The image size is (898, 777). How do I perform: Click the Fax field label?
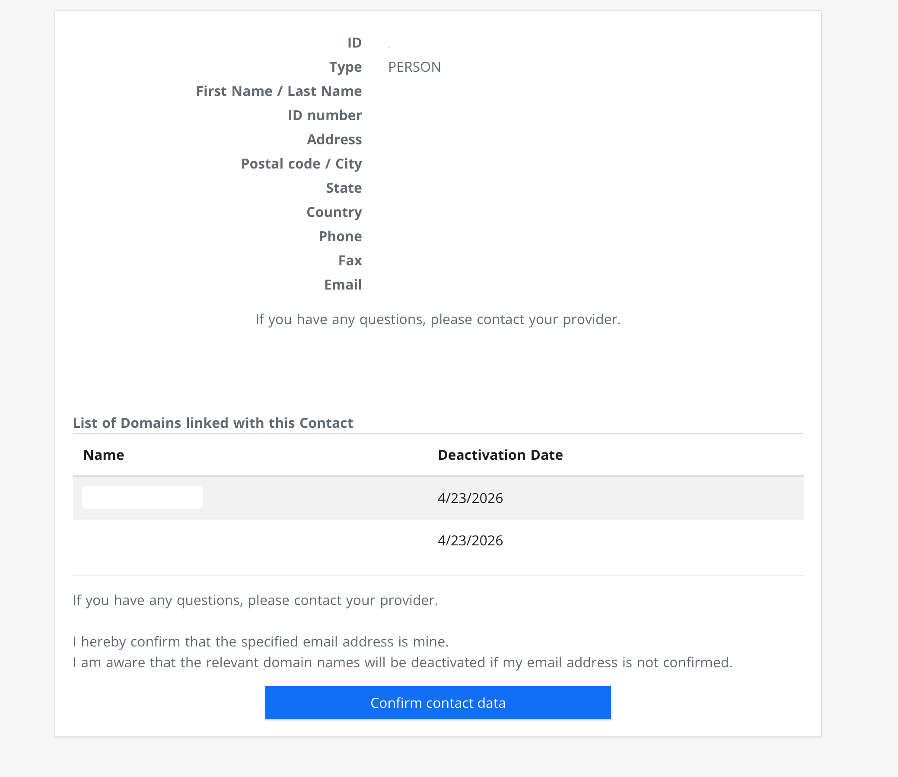click(x=350, y=261)
